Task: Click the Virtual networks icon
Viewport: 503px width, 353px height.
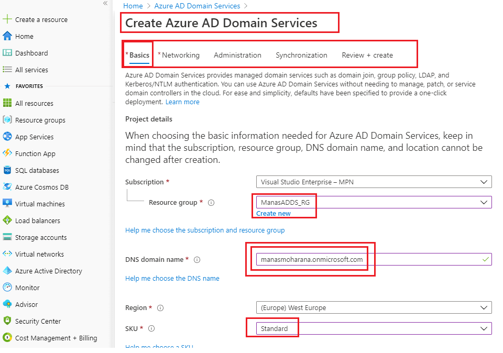Action: (7, 253)
